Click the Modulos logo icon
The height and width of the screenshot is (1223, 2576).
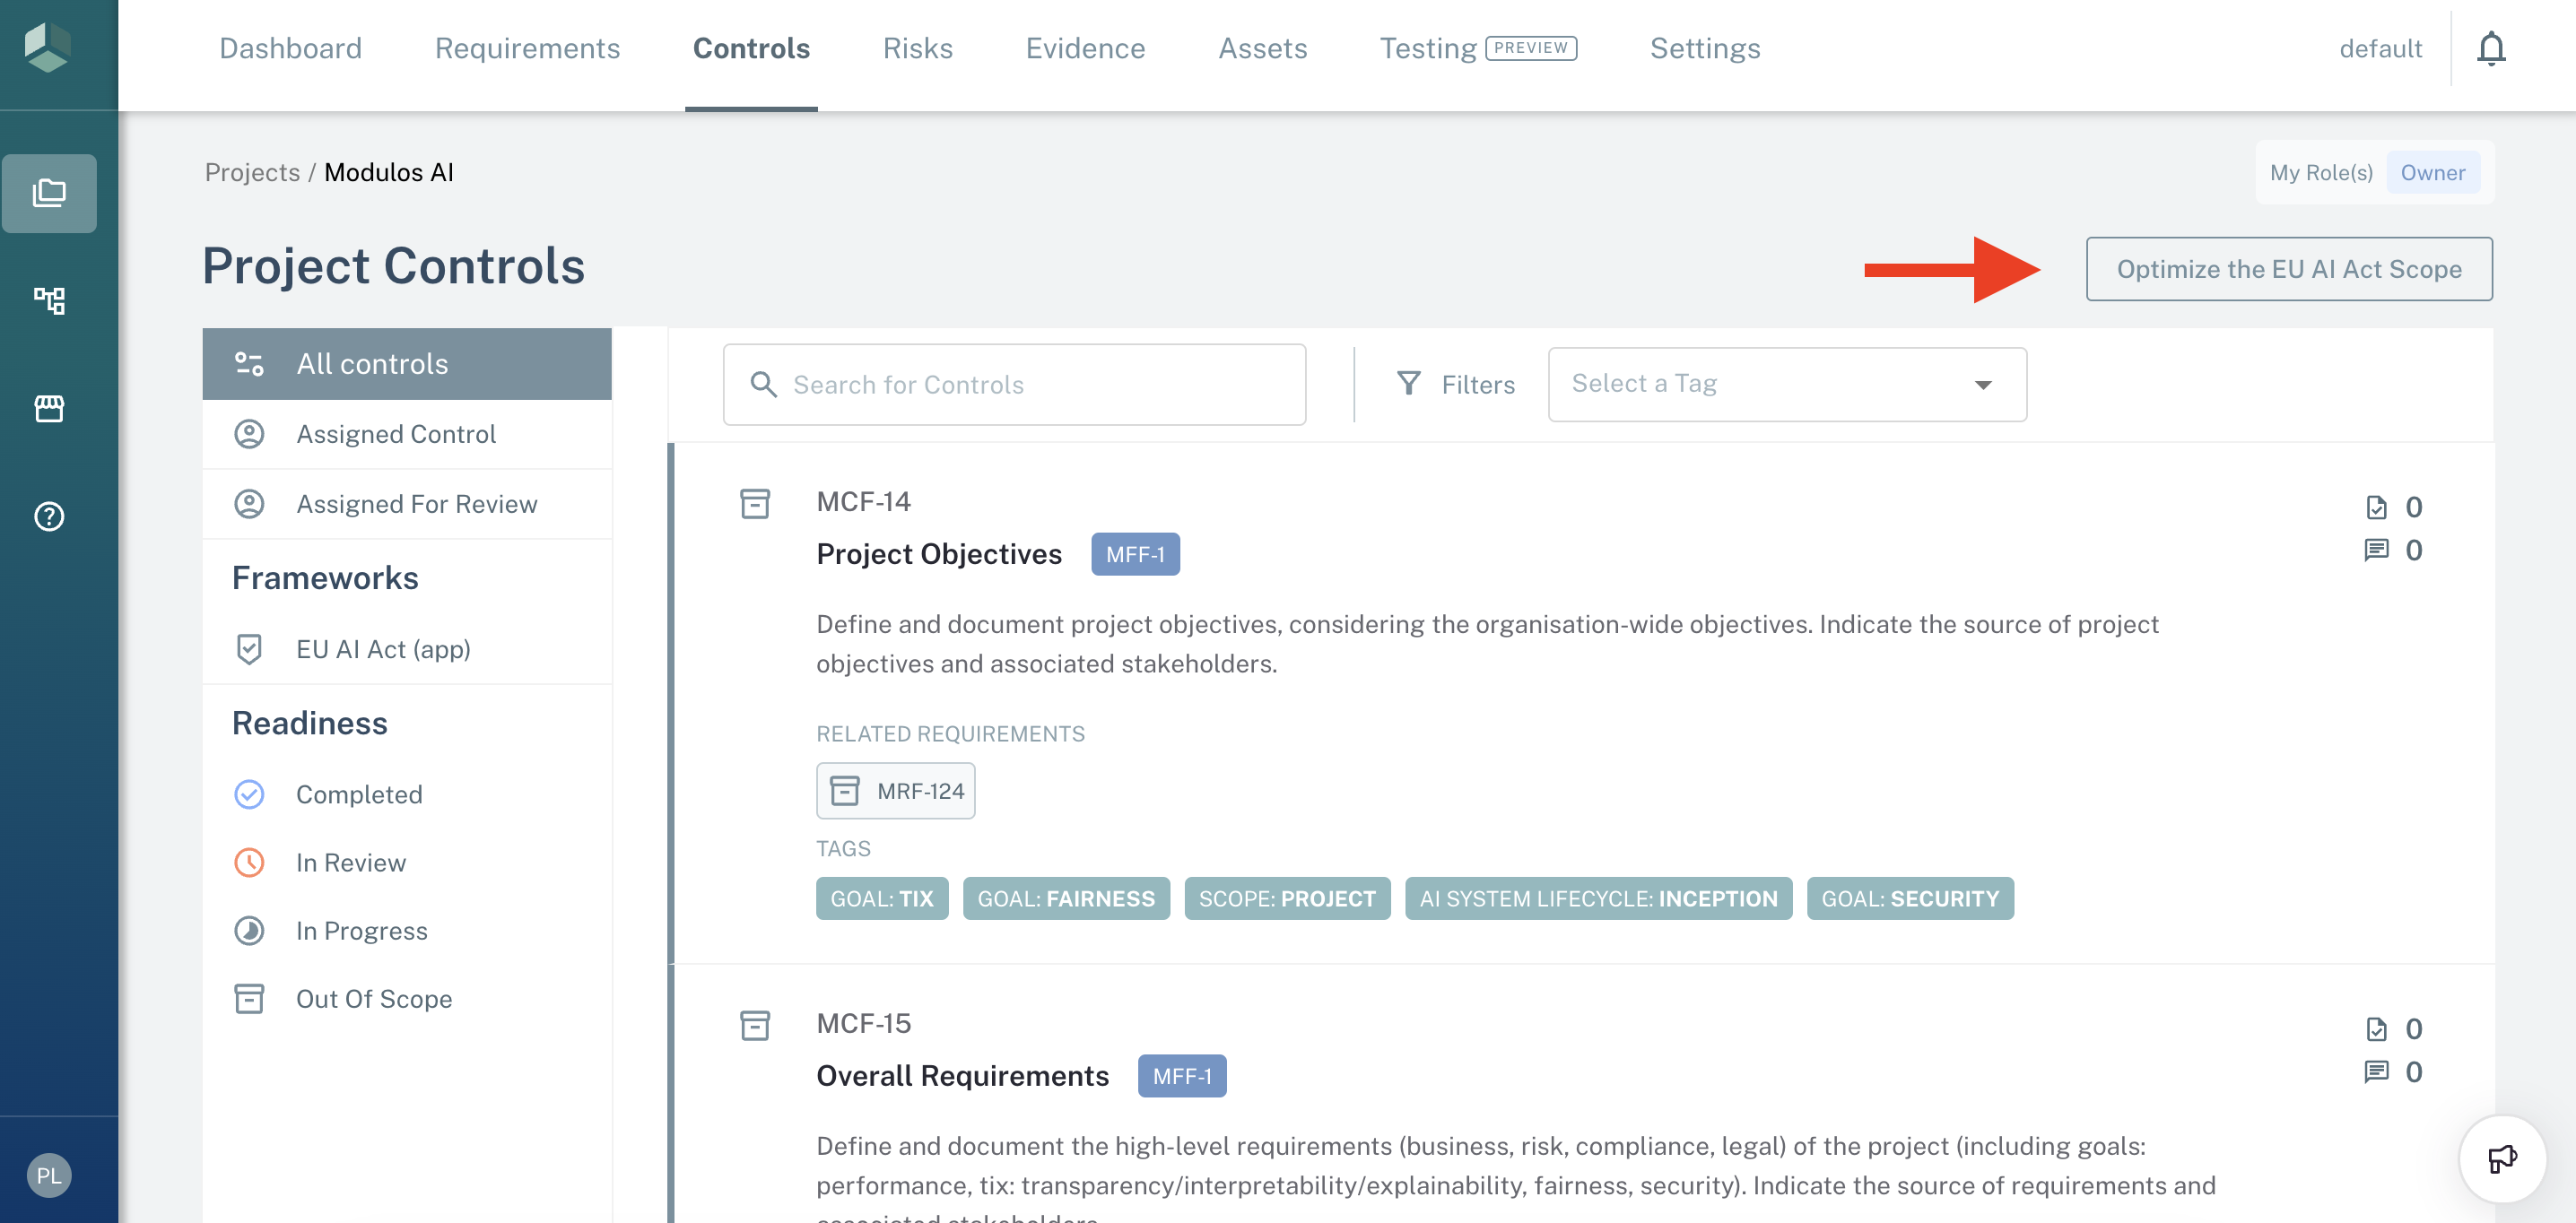[48, 48]
